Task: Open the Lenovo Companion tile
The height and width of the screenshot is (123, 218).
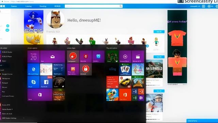Action: (x=73, y=57)
